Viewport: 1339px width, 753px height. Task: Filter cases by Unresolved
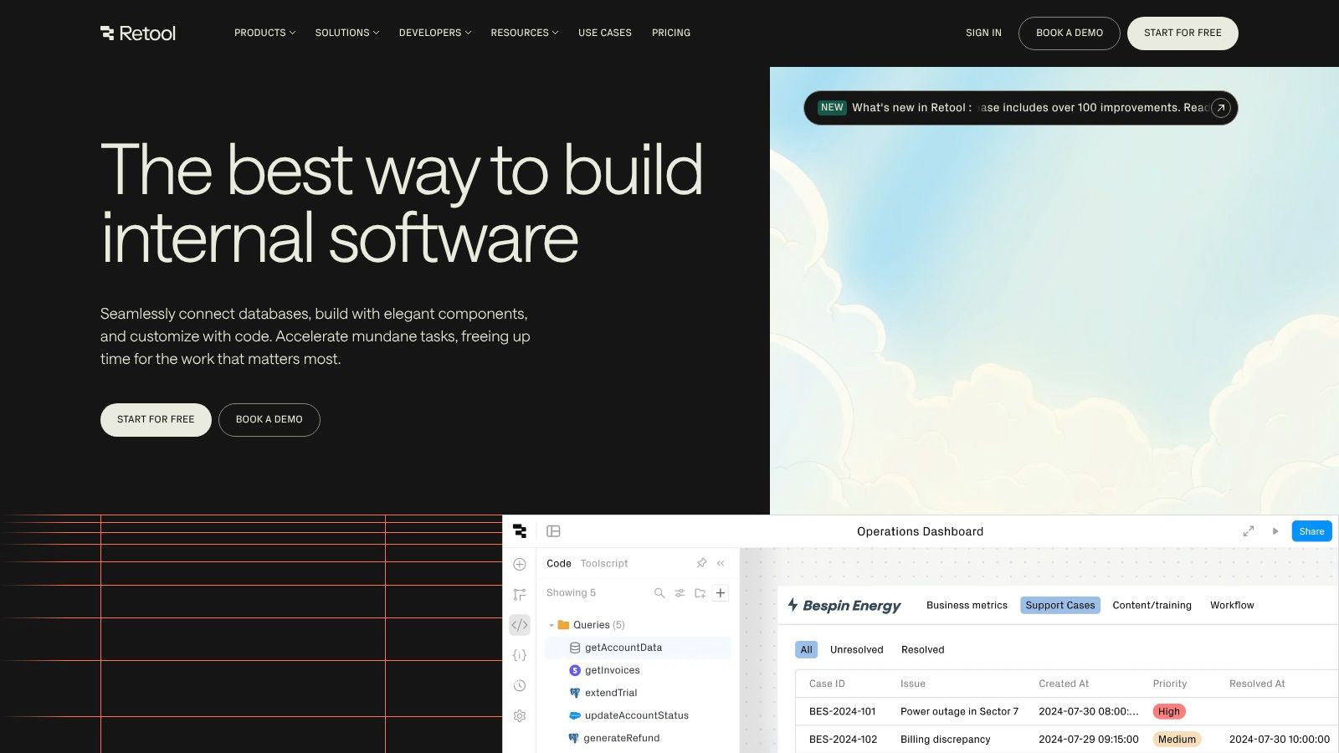tap(856, 650)
